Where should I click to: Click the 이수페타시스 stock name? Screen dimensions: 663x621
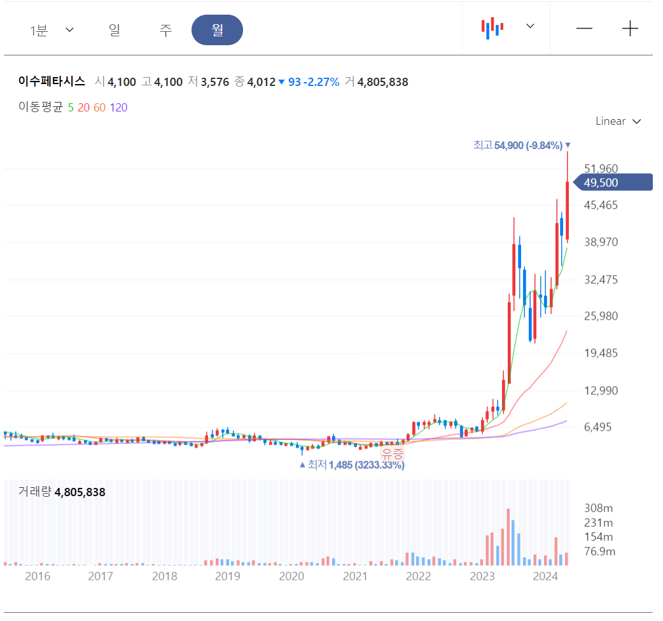pyautogui.click(x=52, y=82)
